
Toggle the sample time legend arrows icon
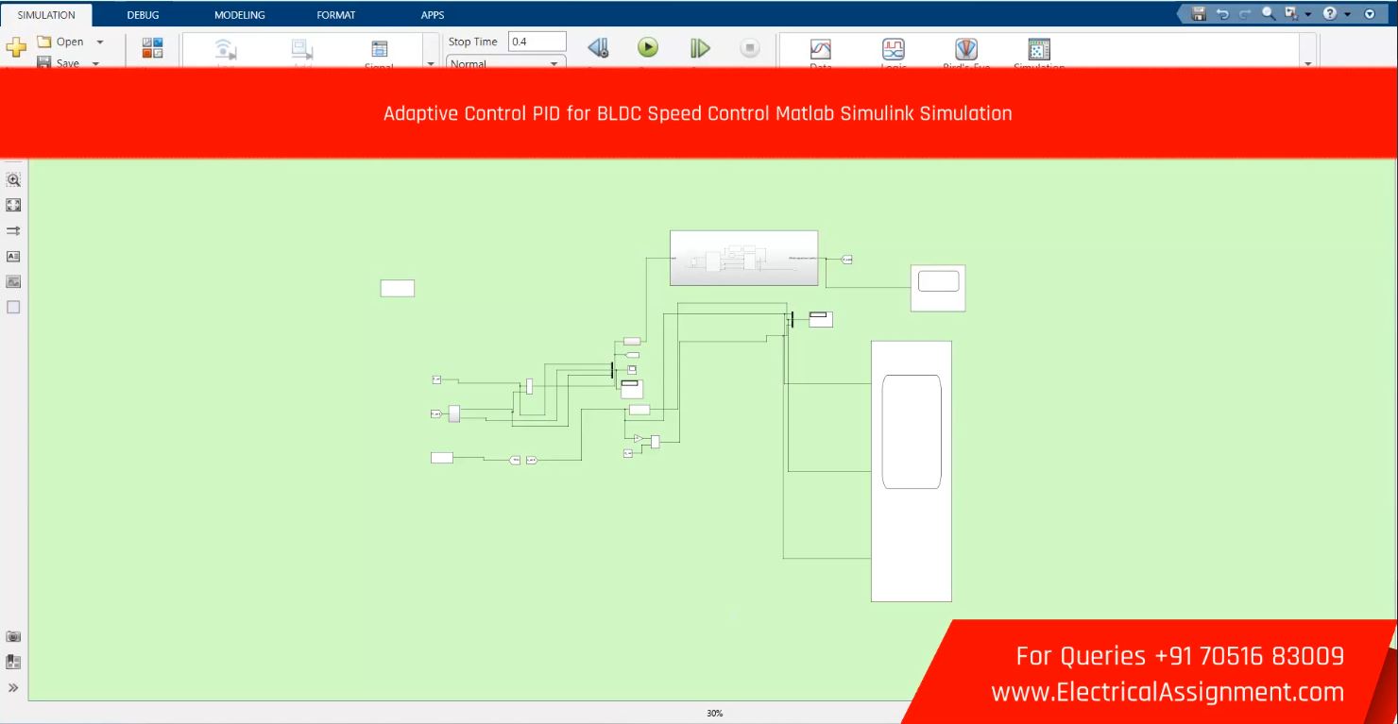[13, 230]
